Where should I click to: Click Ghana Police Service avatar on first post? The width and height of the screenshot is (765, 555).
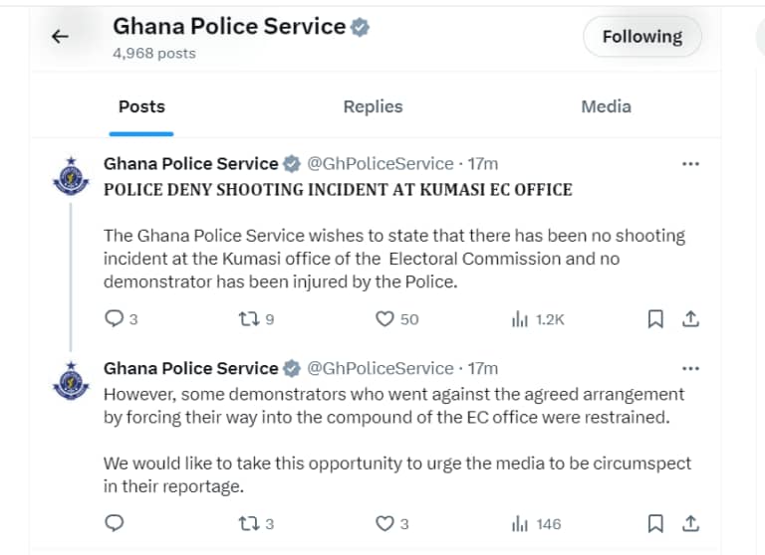[70, 177]
